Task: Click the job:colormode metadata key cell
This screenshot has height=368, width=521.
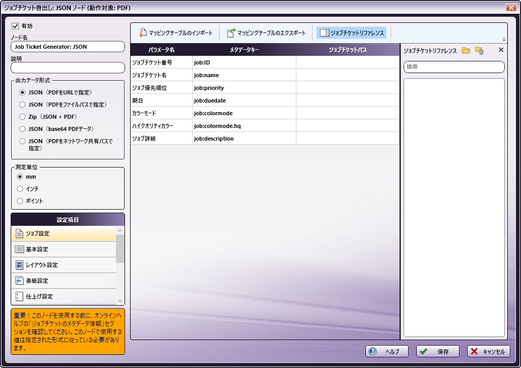Action: pyautogui.click(x=244, y=113)
